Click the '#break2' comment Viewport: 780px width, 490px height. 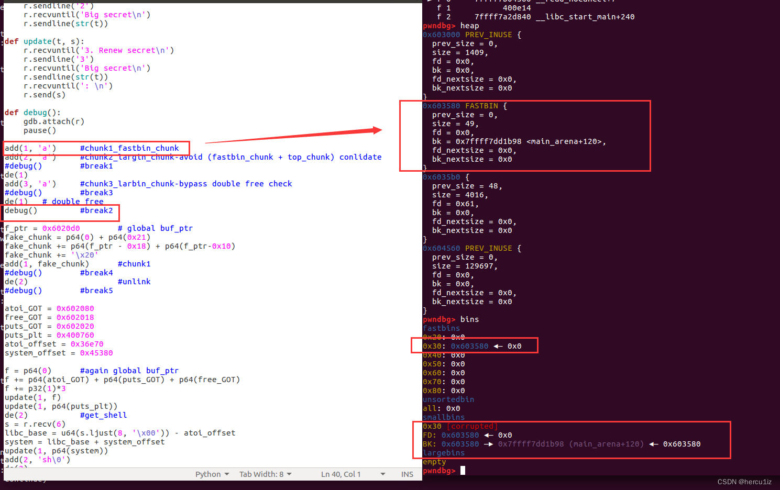pyautogui.click(x=96, y=210)
